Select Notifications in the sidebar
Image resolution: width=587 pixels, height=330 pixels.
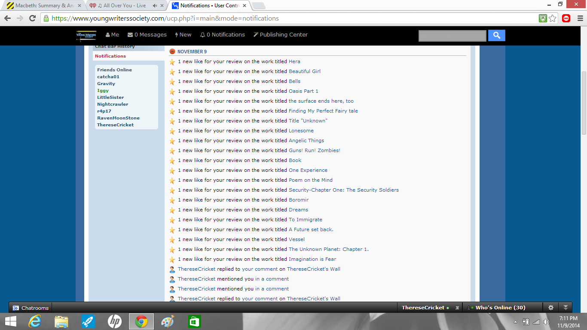[x=110, y=56]
